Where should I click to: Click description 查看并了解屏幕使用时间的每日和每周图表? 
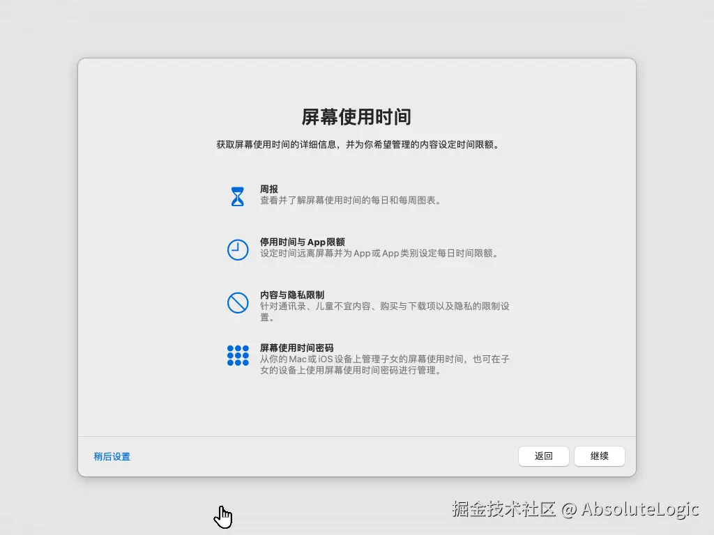(351, 200)
